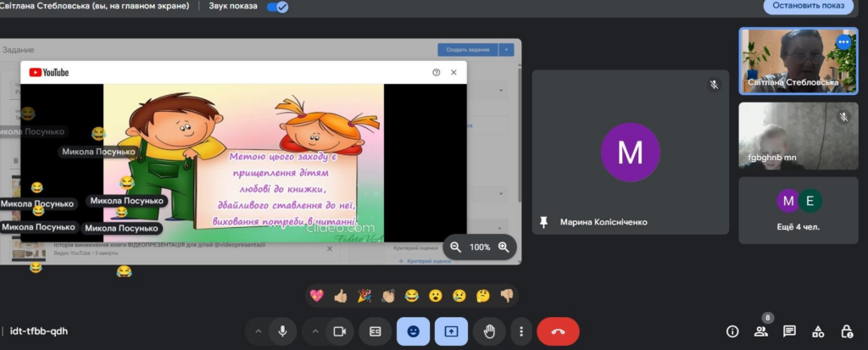
Task: Leave call with red hang-up button
Action: 558,331
